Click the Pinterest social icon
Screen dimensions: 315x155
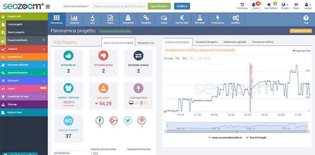click(x=142, y=120)
